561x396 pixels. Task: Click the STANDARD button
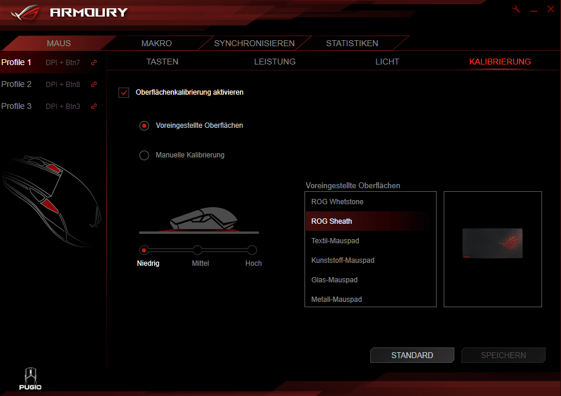pos(412,355)
